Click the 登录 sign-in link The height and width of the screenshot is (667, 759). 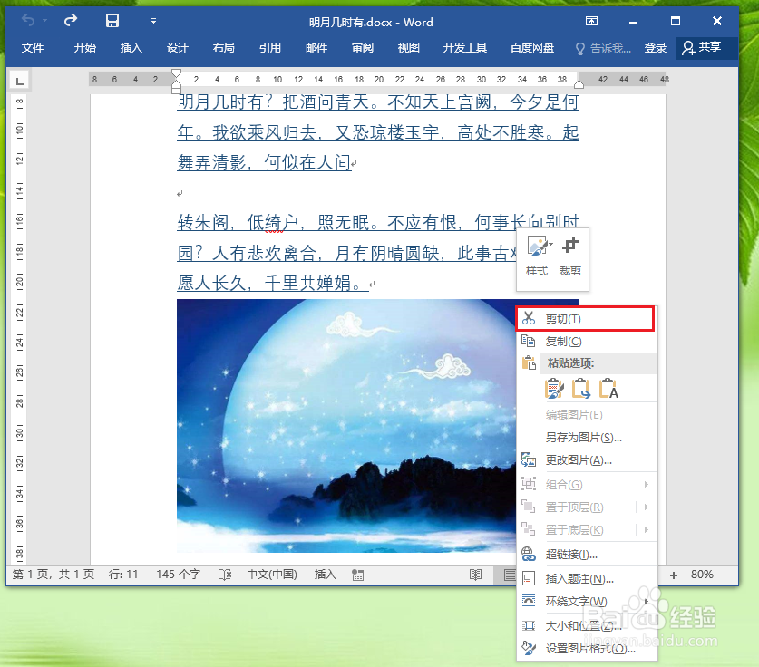click(x=655, y=48)
